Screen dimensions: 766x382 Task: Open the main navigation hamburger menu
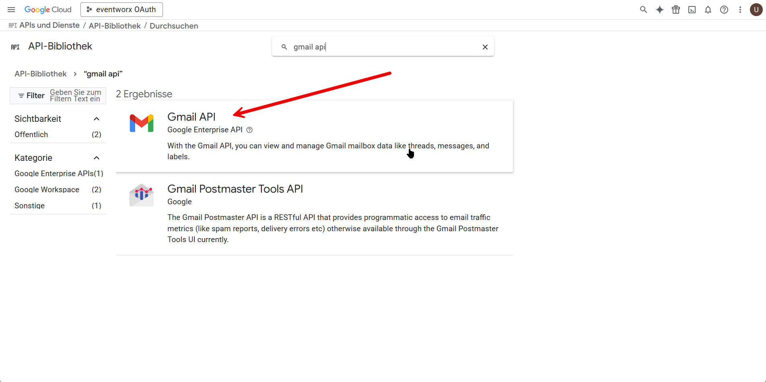coord(11,10)
